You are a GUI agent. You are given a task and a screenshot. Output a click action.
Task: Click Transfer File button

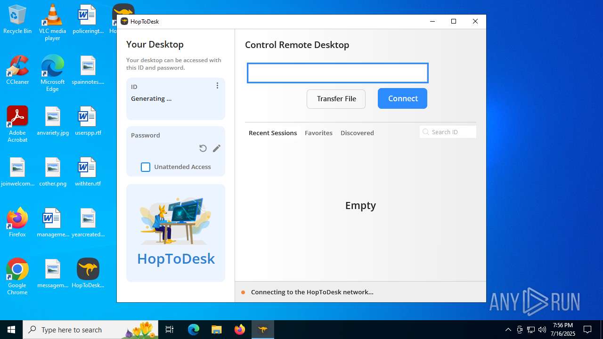pyautogui.click(x=336, y=99)
